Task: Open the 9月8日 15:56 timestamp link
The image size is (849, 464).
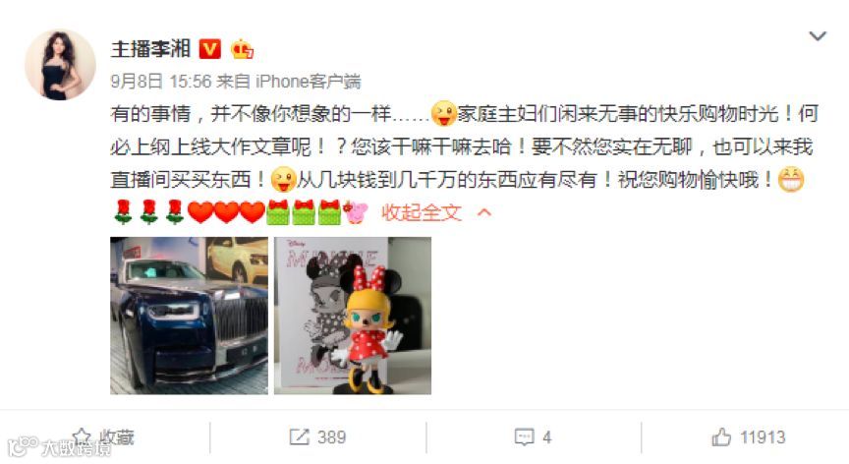Action: pyautogui.click(x=161, y=82)
